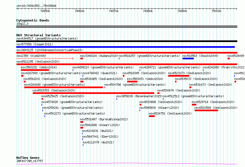Click nsv6524751 (Sedlazeck2020) label
Image resolution: width=245 pixels, height=167 pixels.
(170, 113)
